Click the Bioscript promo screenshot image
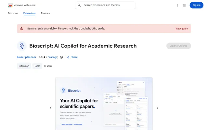Image resolution: width=208 pixels, height=130 pixels. (104, 104)
